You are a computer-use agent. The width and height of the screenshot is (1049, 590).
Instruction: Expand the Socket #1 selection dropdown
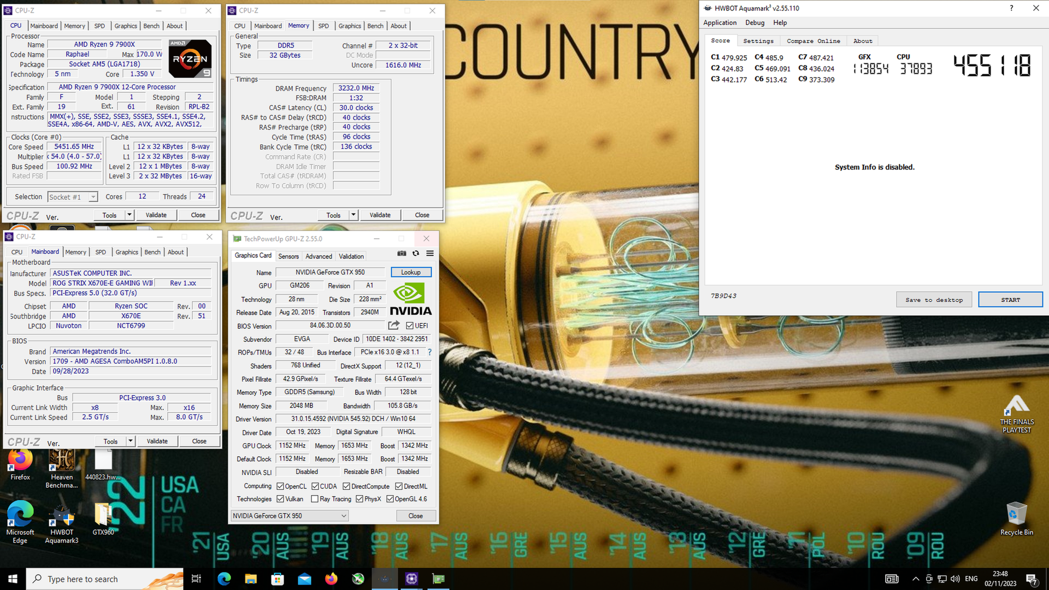point(93,197)
